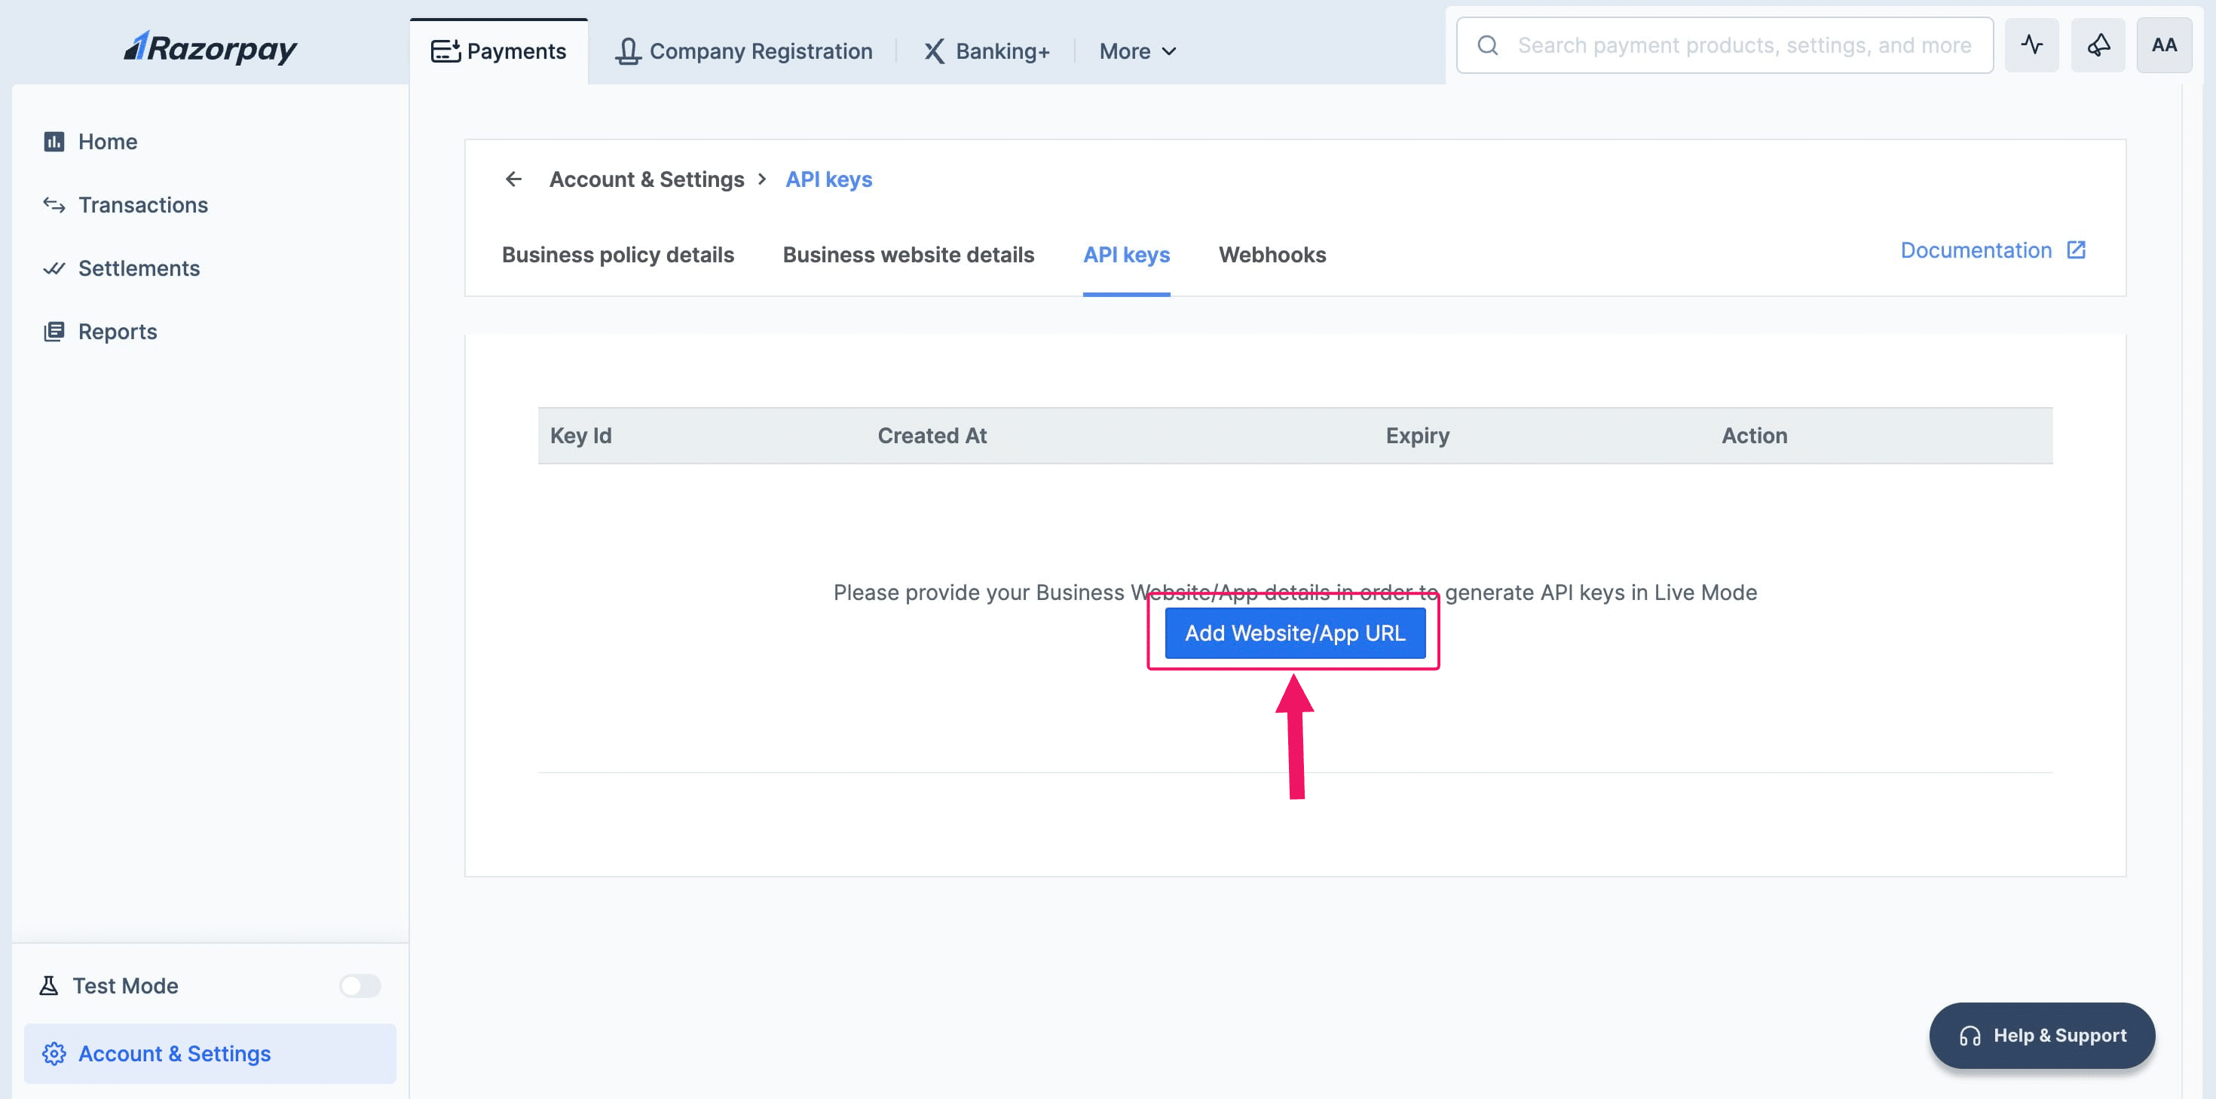Open Company Registration top tab
The width and height of the screenshot is (2216, 1099).
(x=743, y=52)
